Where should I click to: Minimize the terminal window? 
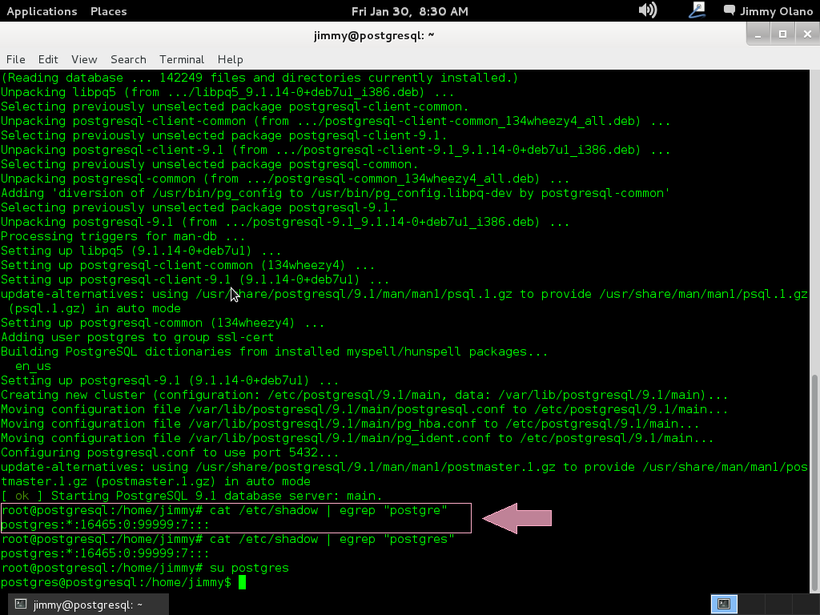(762, 34)
